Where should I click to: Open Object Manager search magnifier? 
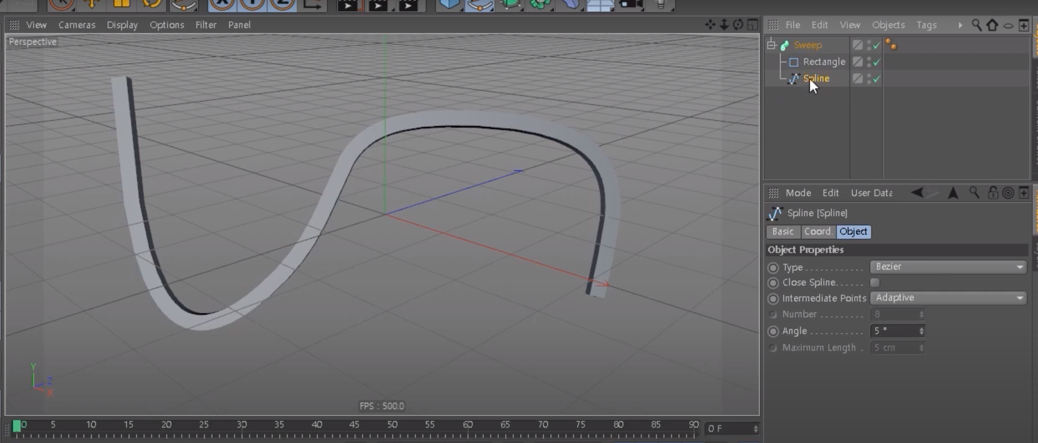[977, 25]
